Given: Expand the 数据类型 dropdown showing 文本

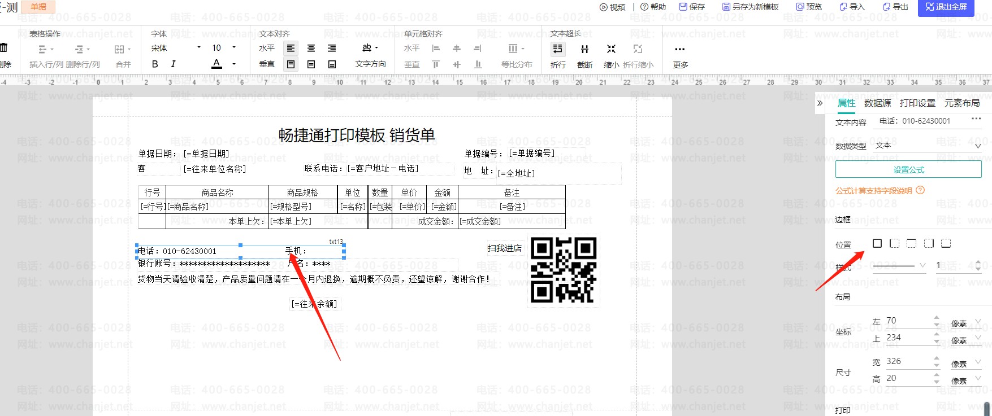Looking at the screenshot, I should coord(927,146).
